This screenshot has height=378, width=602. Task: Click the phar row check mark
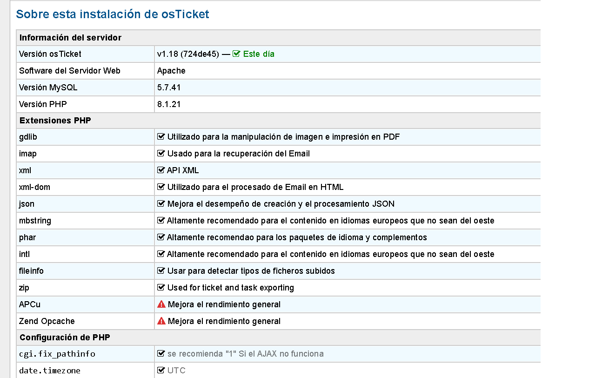[x=161, y=237]
